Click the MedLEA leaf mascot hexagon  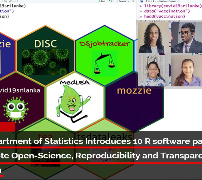click(75, 99)
